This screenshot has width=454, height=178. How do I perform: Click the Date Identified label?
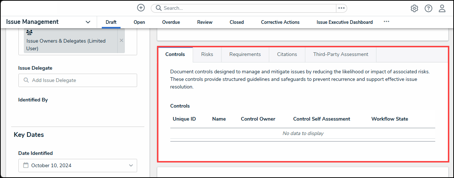coord(35,153)
